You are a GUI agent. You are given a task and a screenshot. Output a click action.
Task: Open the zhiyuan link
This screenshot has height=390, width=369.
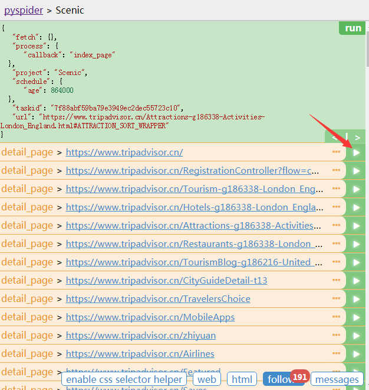[x=141, y=336]
